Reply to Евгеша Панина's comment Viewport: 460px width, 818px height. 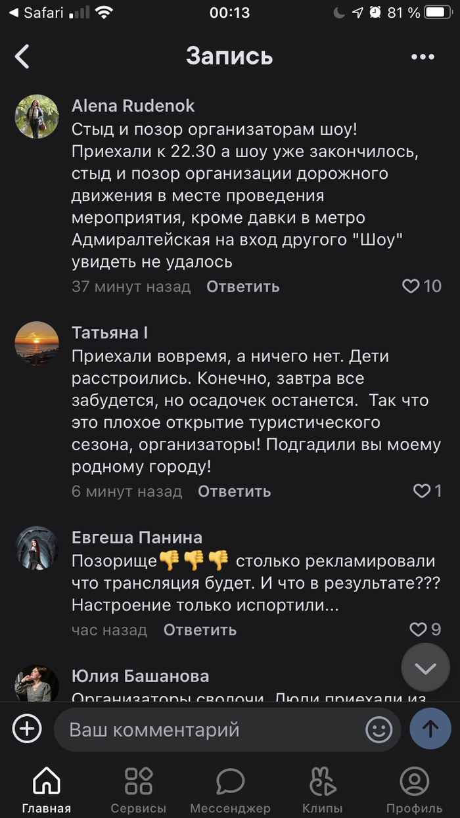click(x=200, y=630)
